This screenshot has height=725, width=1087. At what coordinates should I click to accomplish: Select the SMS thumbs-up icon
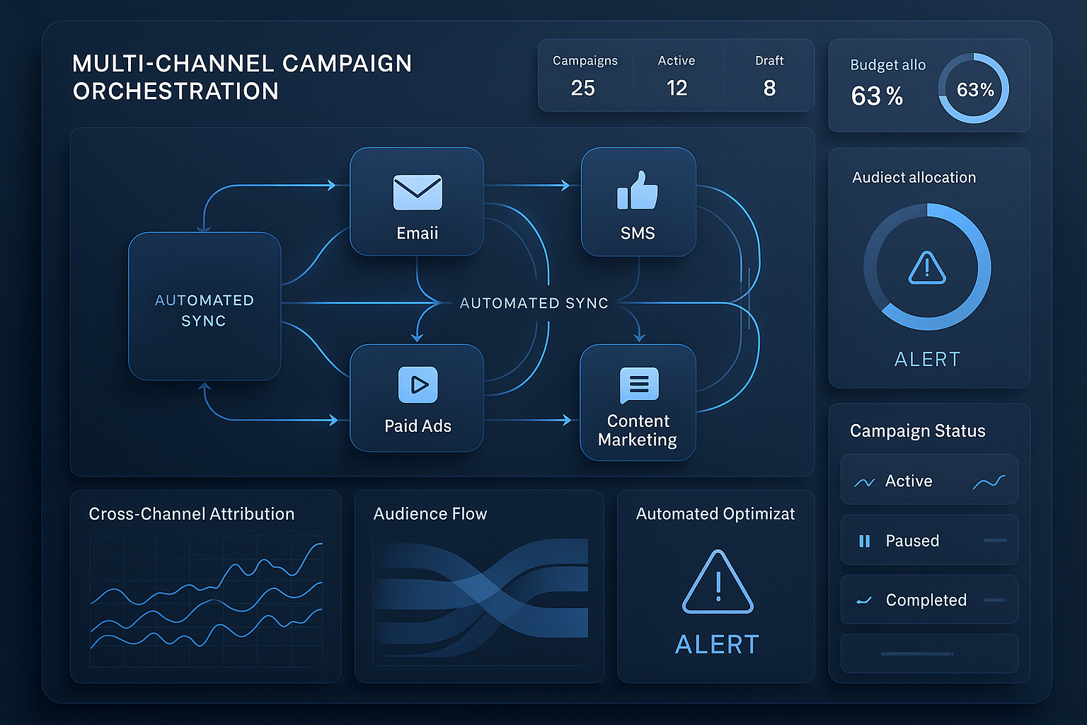pyautogui.click(x=638, y=190)
